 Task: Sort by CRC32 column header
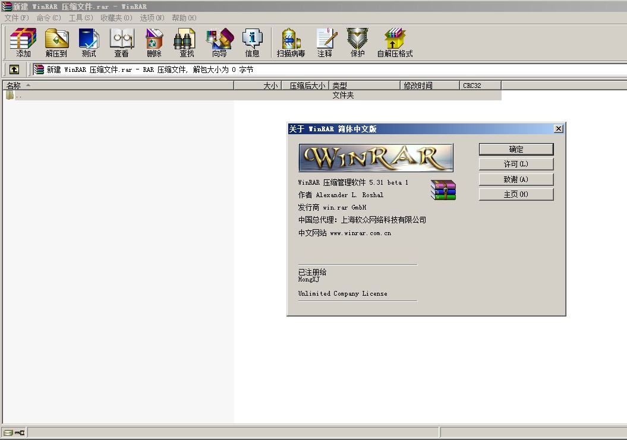tap(480, 86)
